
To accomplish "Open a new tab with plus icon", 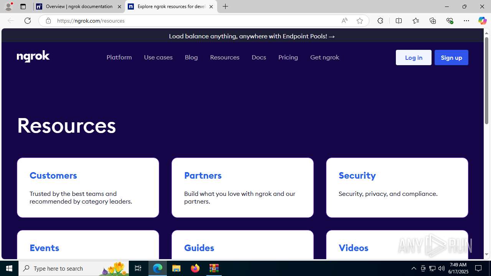I will [x=226, y=7].
